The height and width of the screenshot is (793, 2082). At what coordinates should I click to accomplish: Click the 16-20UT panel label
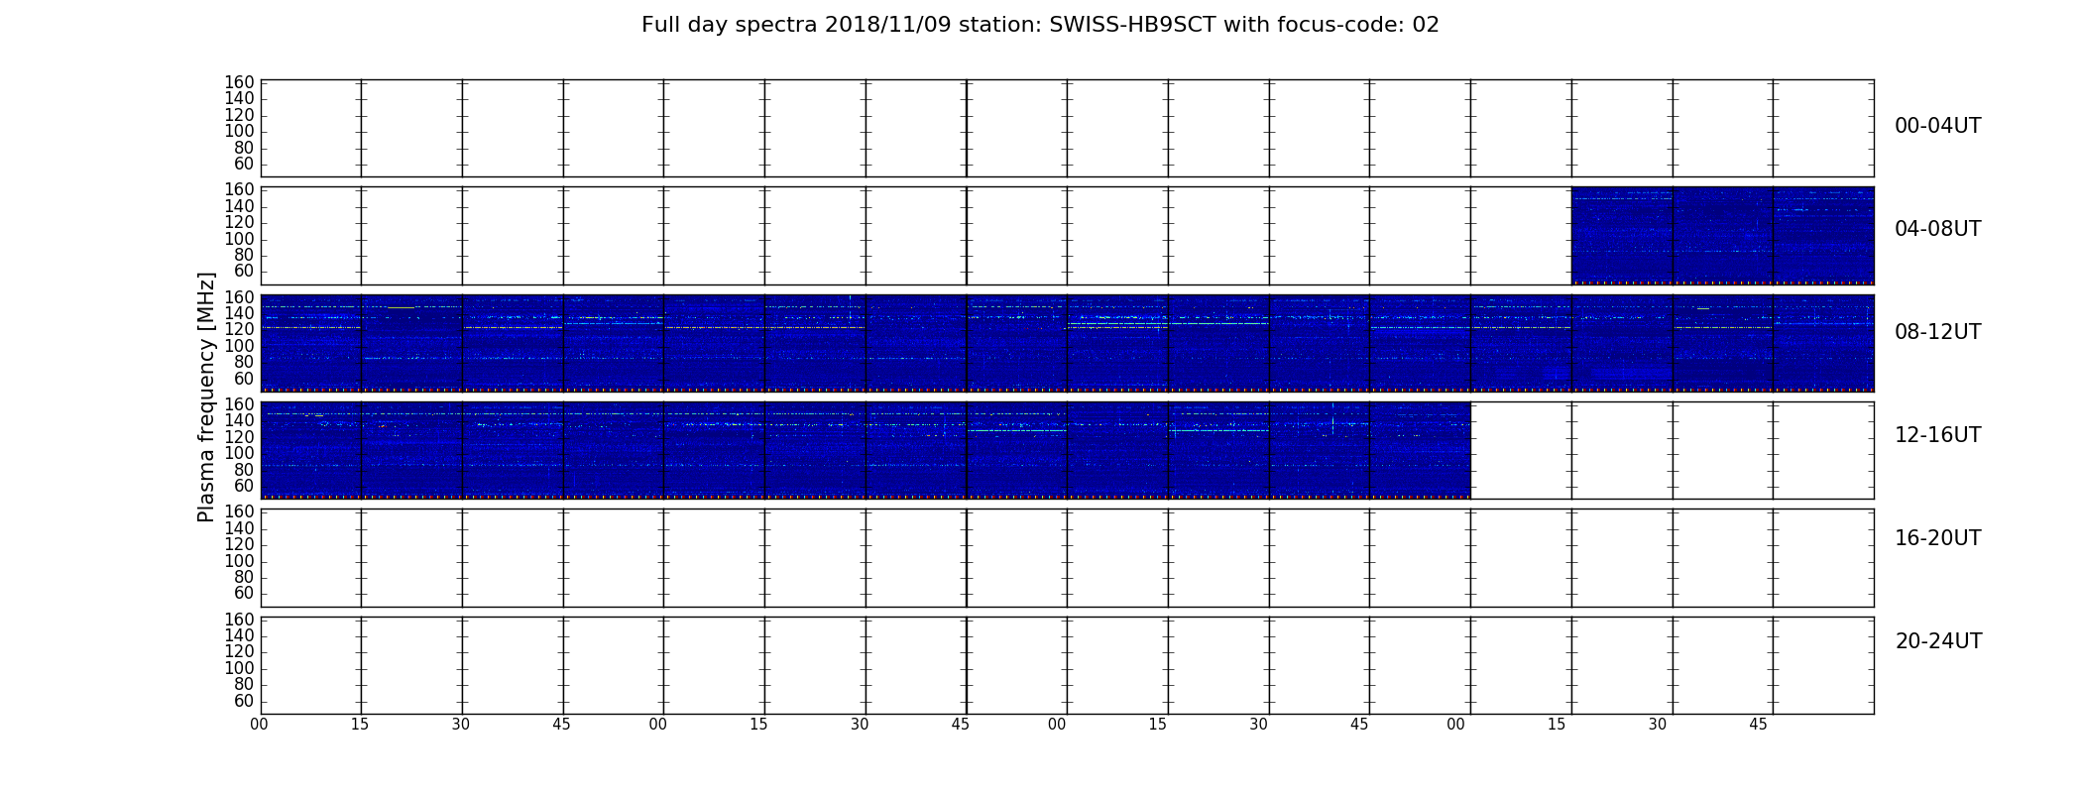tap(1937, 538)
